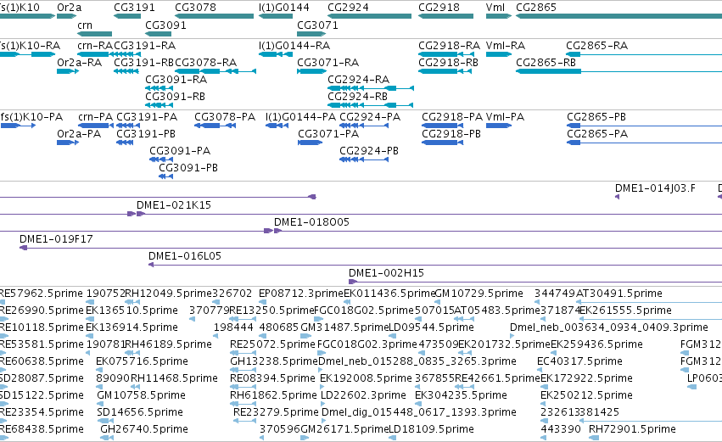Select the CG2918-RA transcript label
722x442 pixels.
point(449,46)
